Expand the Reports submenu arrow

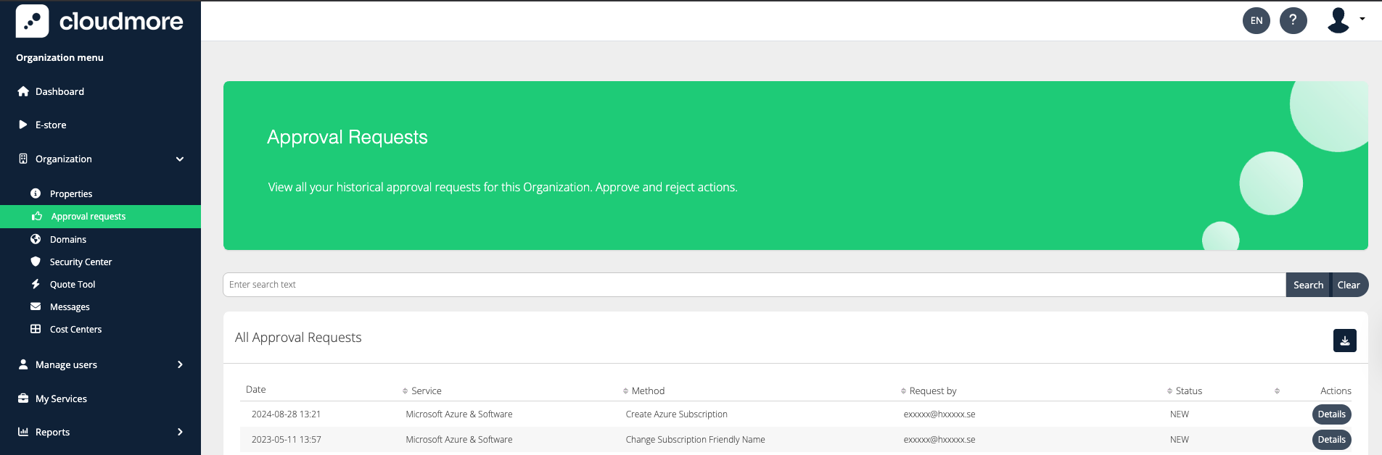(x=180, y=432)
